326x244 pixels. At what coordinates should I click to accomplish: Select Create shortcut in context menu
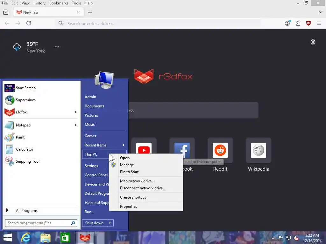(x=146, y=197)
